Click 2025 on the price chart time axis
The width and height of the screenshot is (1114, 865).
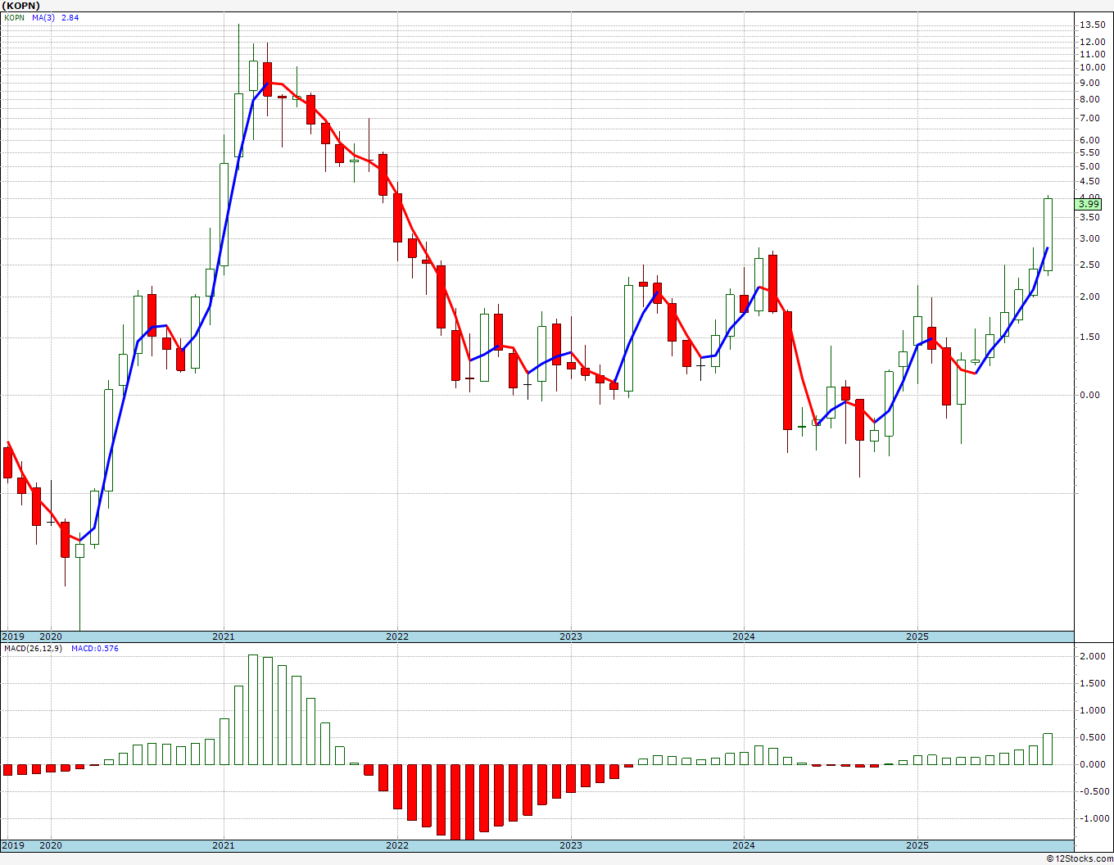(x=917, y=636)
